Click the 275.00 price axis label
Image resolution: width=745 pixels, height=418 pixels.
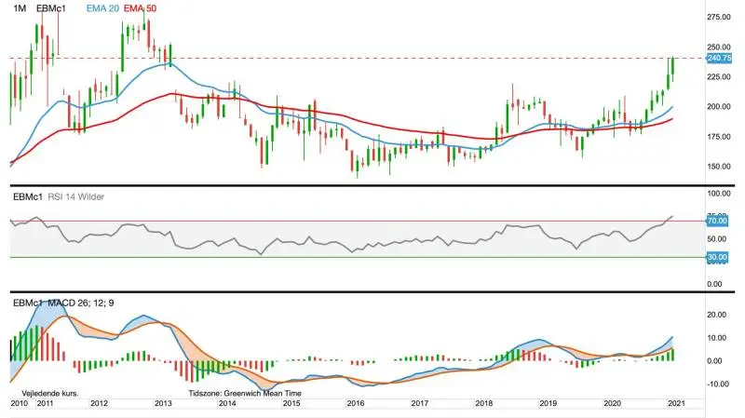pos(719,17)
